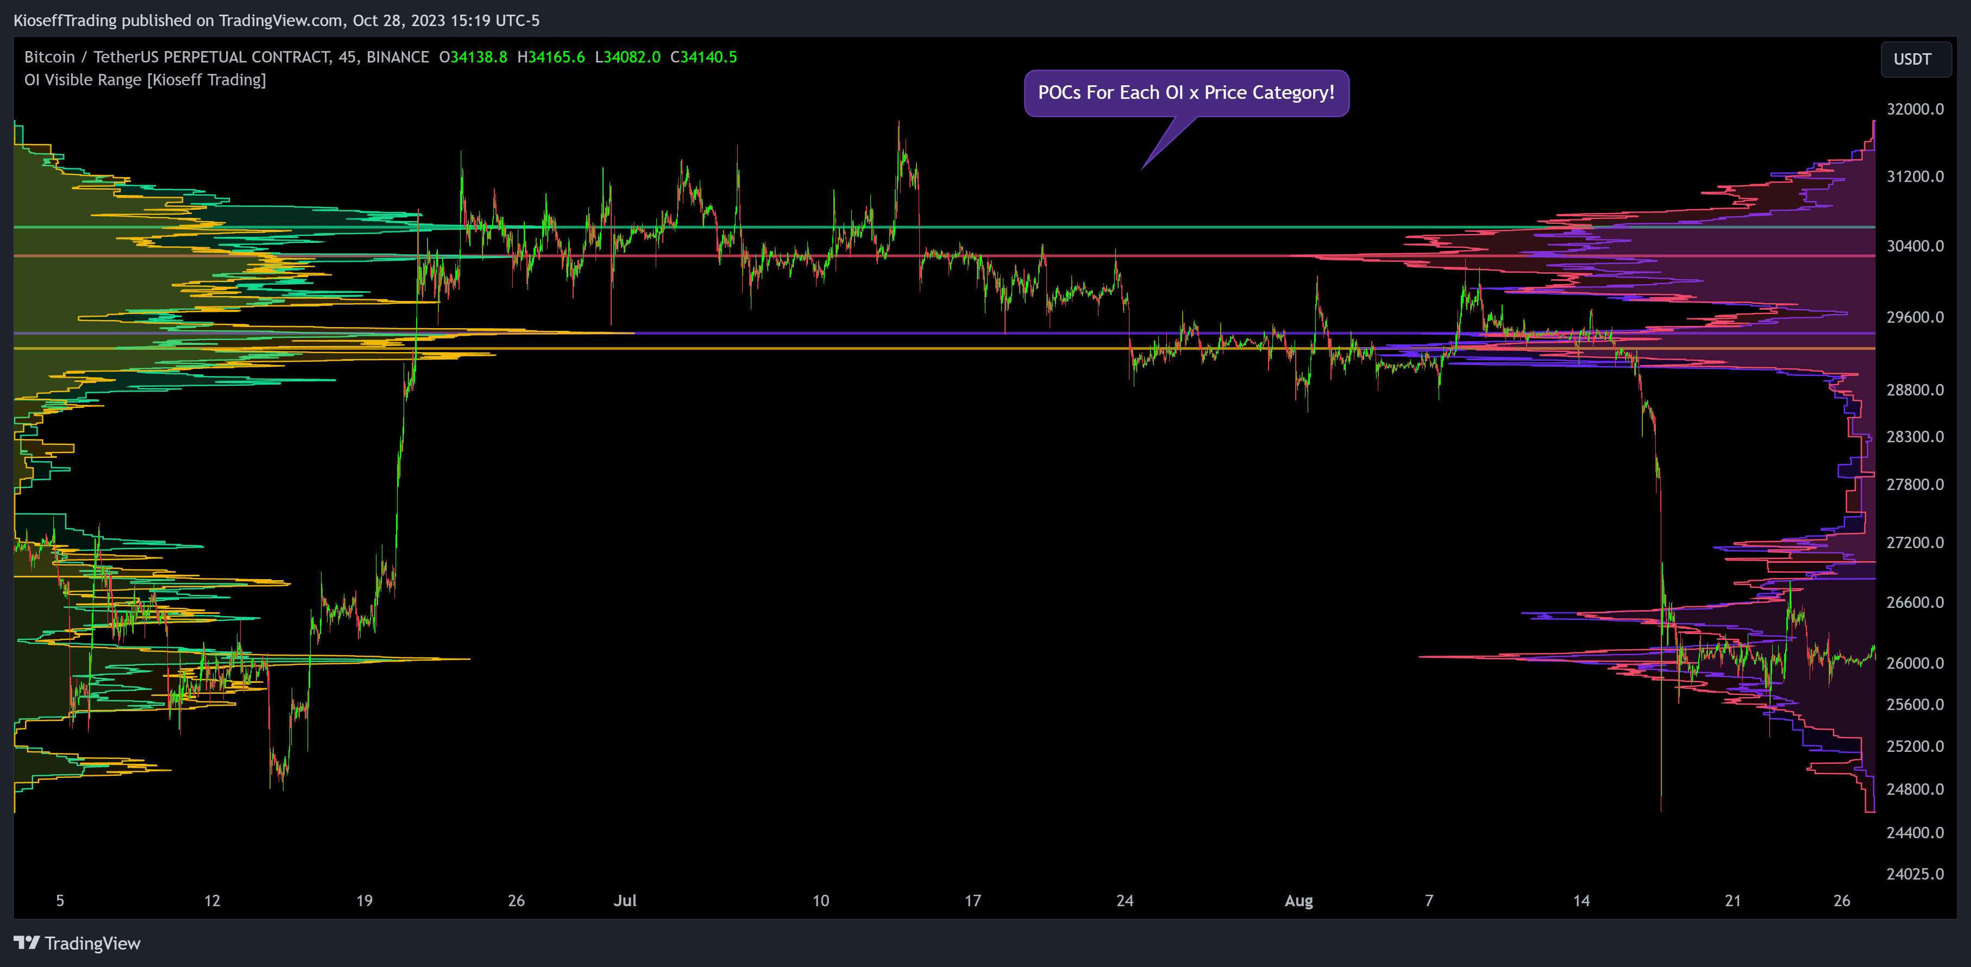1971x967 pixels.
Task: Click the 25600.0 price axis label
Action: (x=1915, y=704)
